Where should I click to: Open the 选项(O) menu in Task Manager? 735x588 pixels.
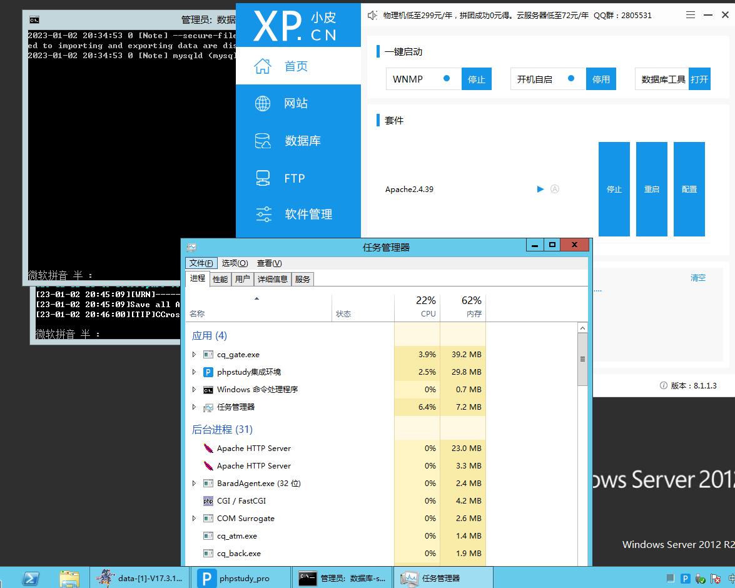pyautogui.click(x=235, y=263)
